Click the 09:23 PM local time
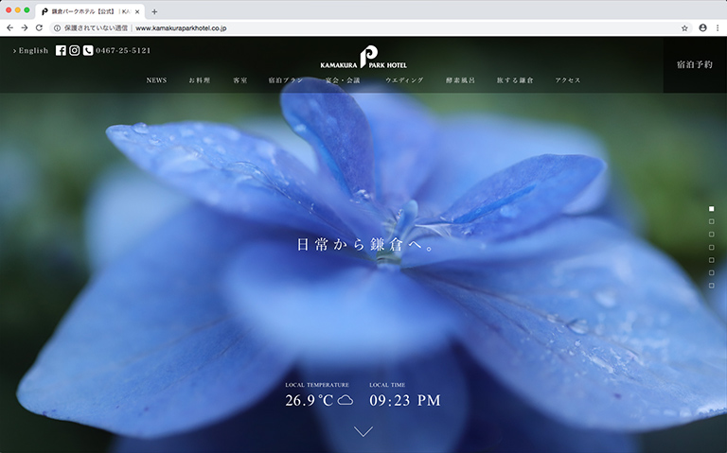 [x=405, y=400]
